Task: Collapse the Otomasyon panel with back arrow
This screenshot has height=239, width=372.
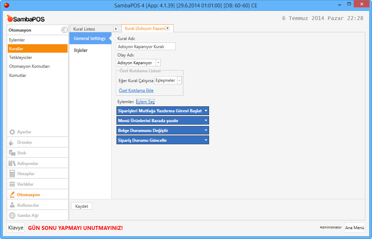Action: coord(64,30)
